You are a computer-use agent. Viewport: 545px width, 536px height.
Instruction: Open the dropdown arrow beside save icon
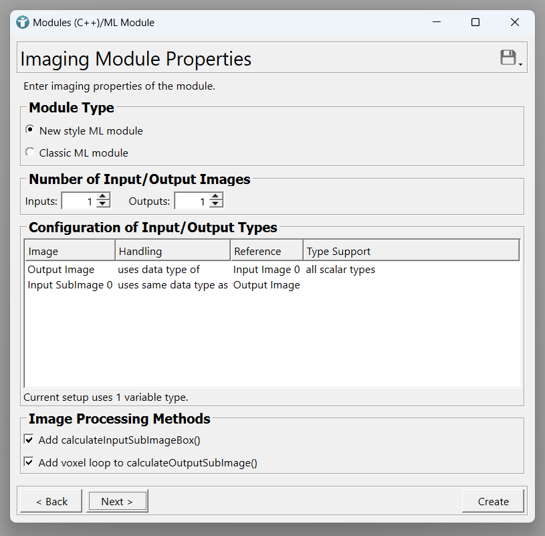pyautogui.click(x=520, y=64)
